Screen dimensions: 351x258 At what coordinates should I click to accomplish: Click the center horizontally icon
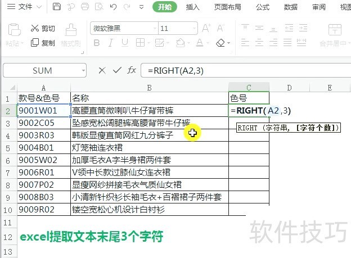[x=259, y=42]
